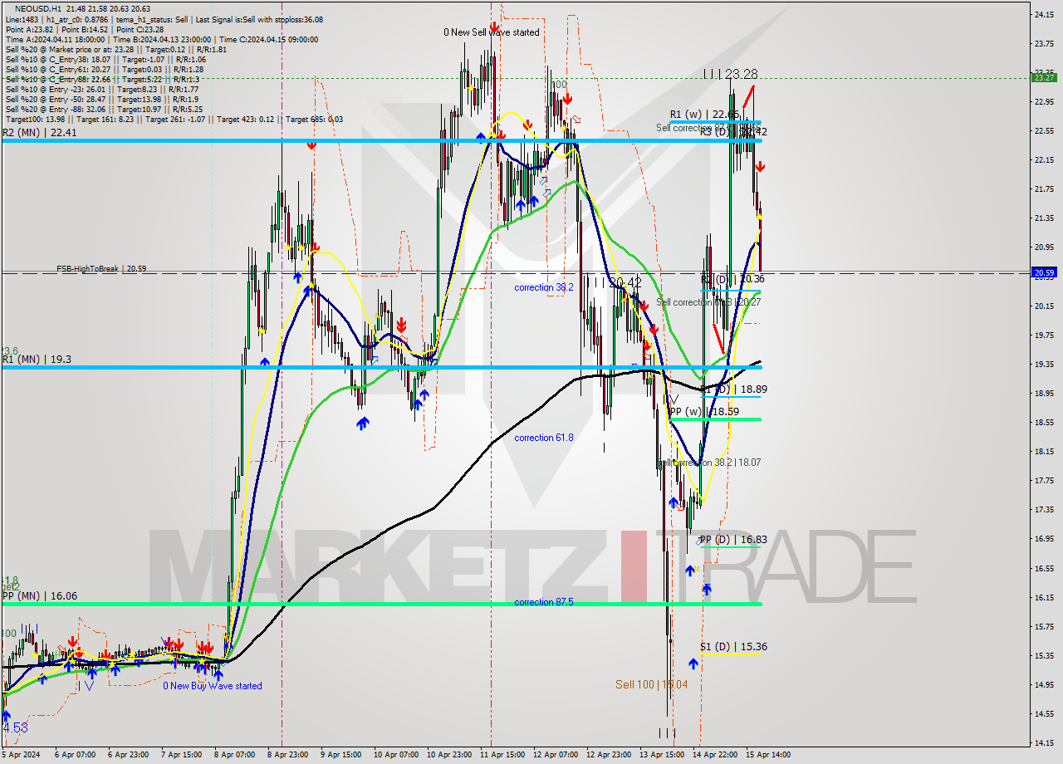Click the 20.59 current price tag on axis
This screenshot has height=764, width=1063.
coord(1044,272)
